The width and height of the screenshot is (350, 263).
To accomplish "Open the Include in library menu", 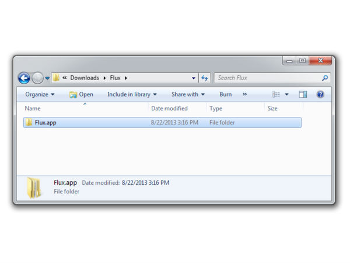I will pos(132,94).
